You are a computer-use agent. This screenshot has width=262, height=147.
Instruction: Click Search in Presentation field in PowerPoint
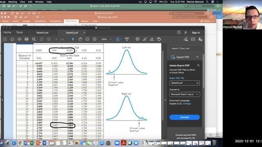coord(190,17)
